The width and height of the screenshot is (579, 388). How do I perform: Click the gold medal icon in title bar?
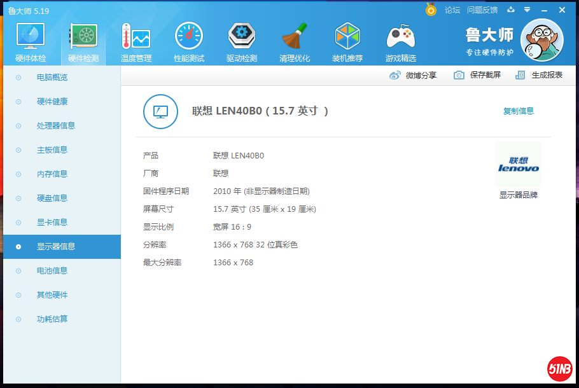431,10
